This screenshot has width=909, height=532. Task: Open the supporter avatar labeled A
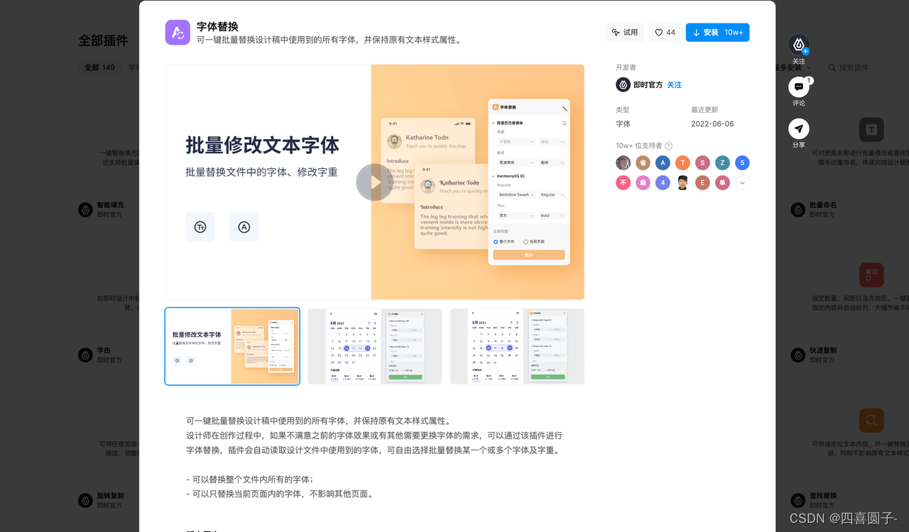[663, 163]
